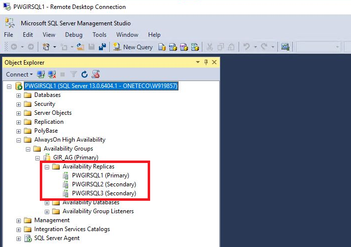Open the View menu
Viewport: 351px width, 247px height.
click(49, 35)
